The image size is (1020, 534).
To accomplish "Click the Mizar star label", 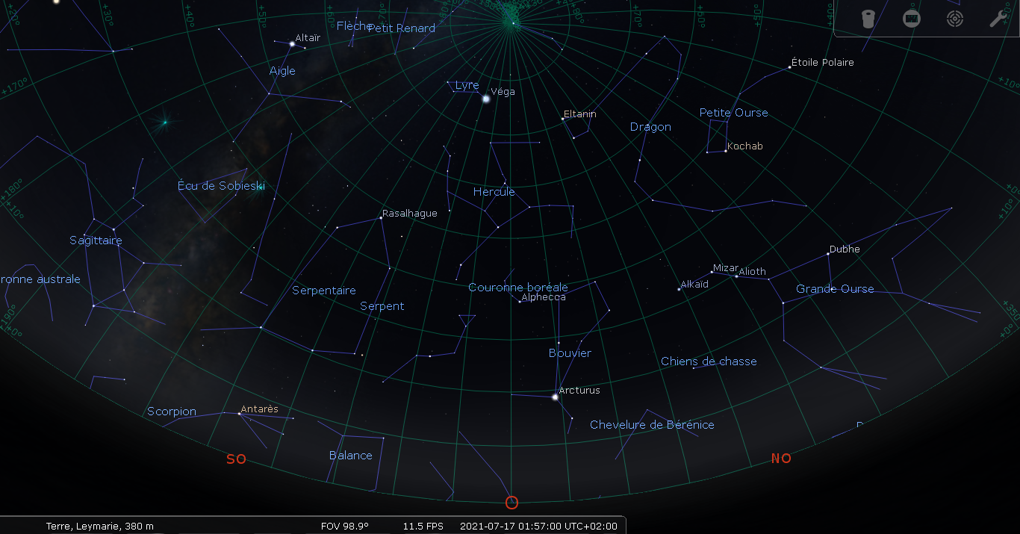I will [x=725, y=268].
